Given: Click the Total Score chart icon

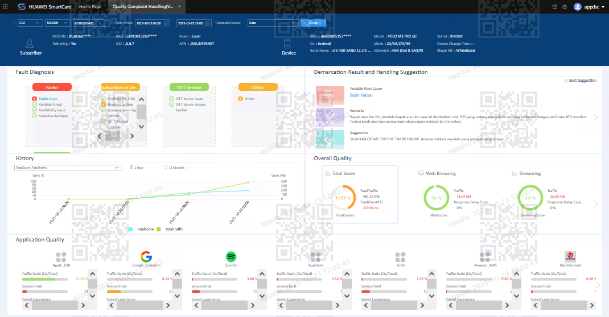Looking at the screenshot, I should tap(327, 174).
